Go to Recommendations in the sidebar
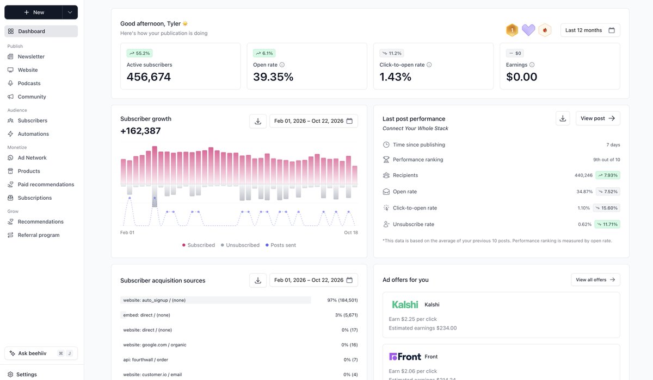 41,222
